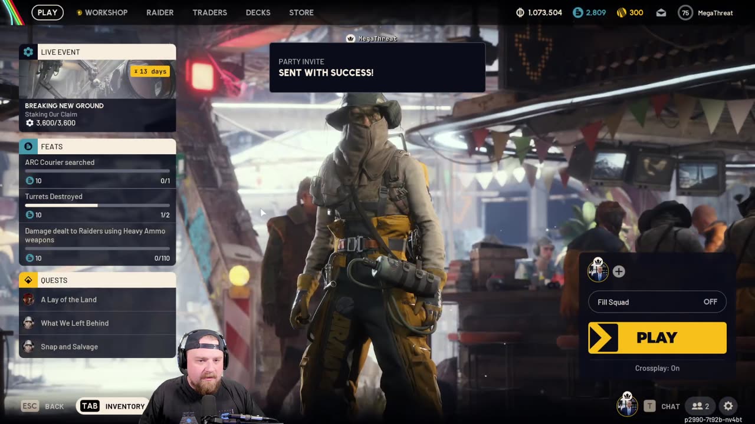
Task: Open the Snap and Salvage quest
Action: 97,347
